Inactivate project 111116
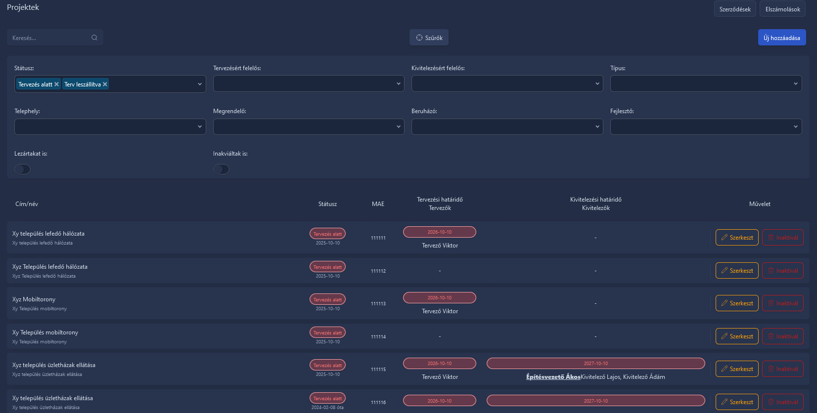Viewport: 817px width, 413px height. point(783,402)
